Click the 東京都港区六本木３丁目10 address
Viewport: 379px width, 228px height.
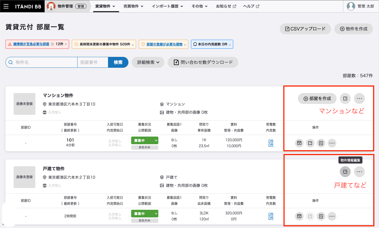pos(72,104)
